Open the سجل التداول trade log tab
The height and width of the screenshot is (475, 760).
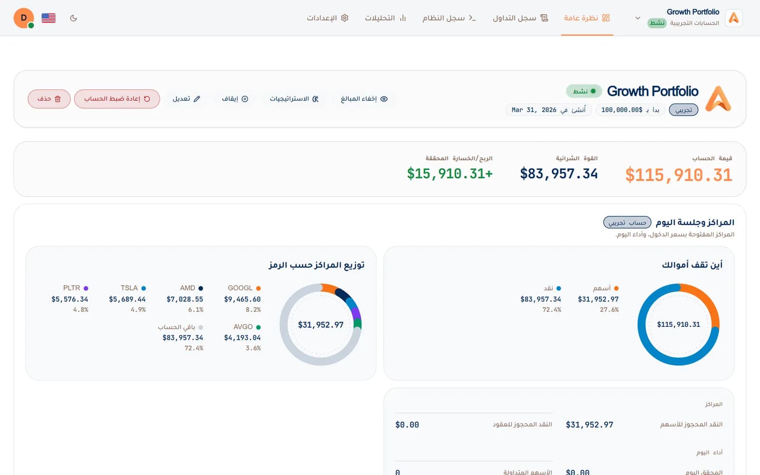coord(521,18)
